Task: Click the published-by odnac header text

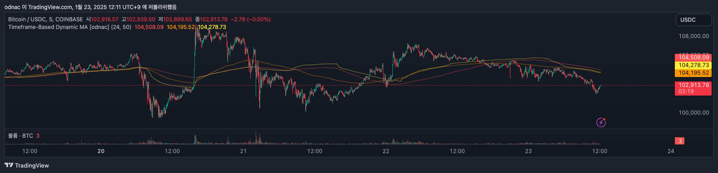Action: tap(90, 7)
